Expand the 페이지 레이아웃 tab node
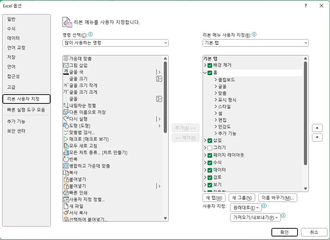Image resolution: width=330 pixels, height=240 pixels. pyautogui.click(x=205, y=155)
